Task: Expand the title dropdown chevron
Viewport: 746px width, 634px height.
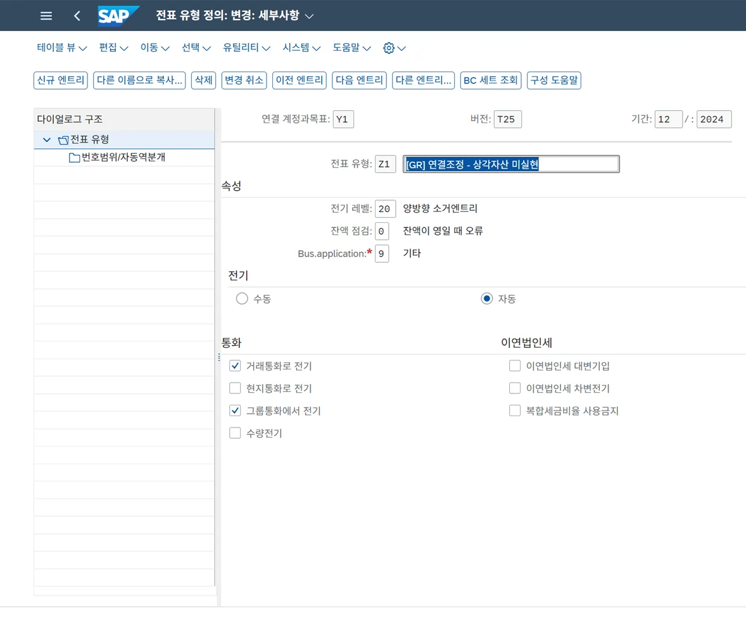Action: [x=309, y=16]
